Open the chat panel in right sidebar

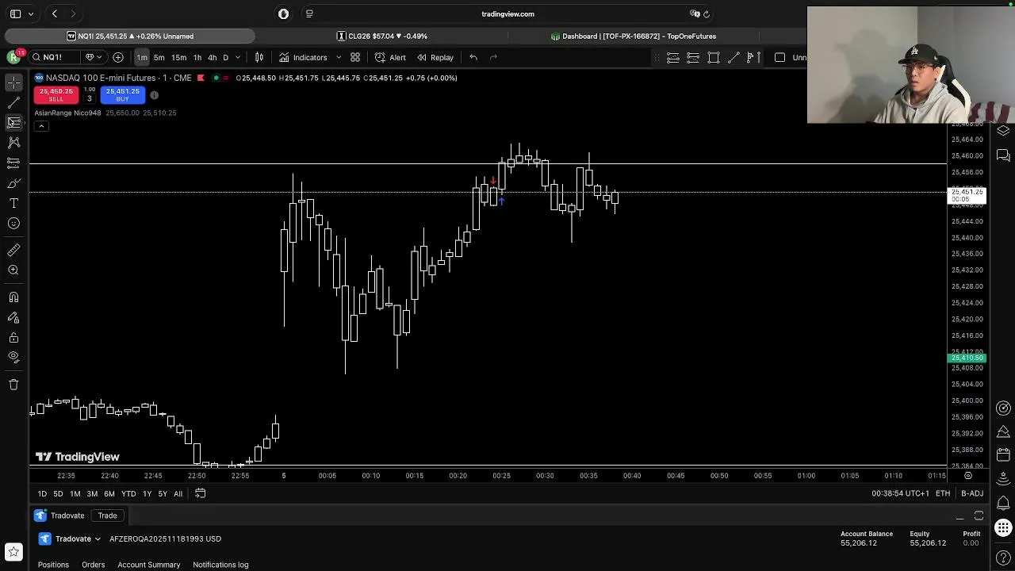(1003, 155)
